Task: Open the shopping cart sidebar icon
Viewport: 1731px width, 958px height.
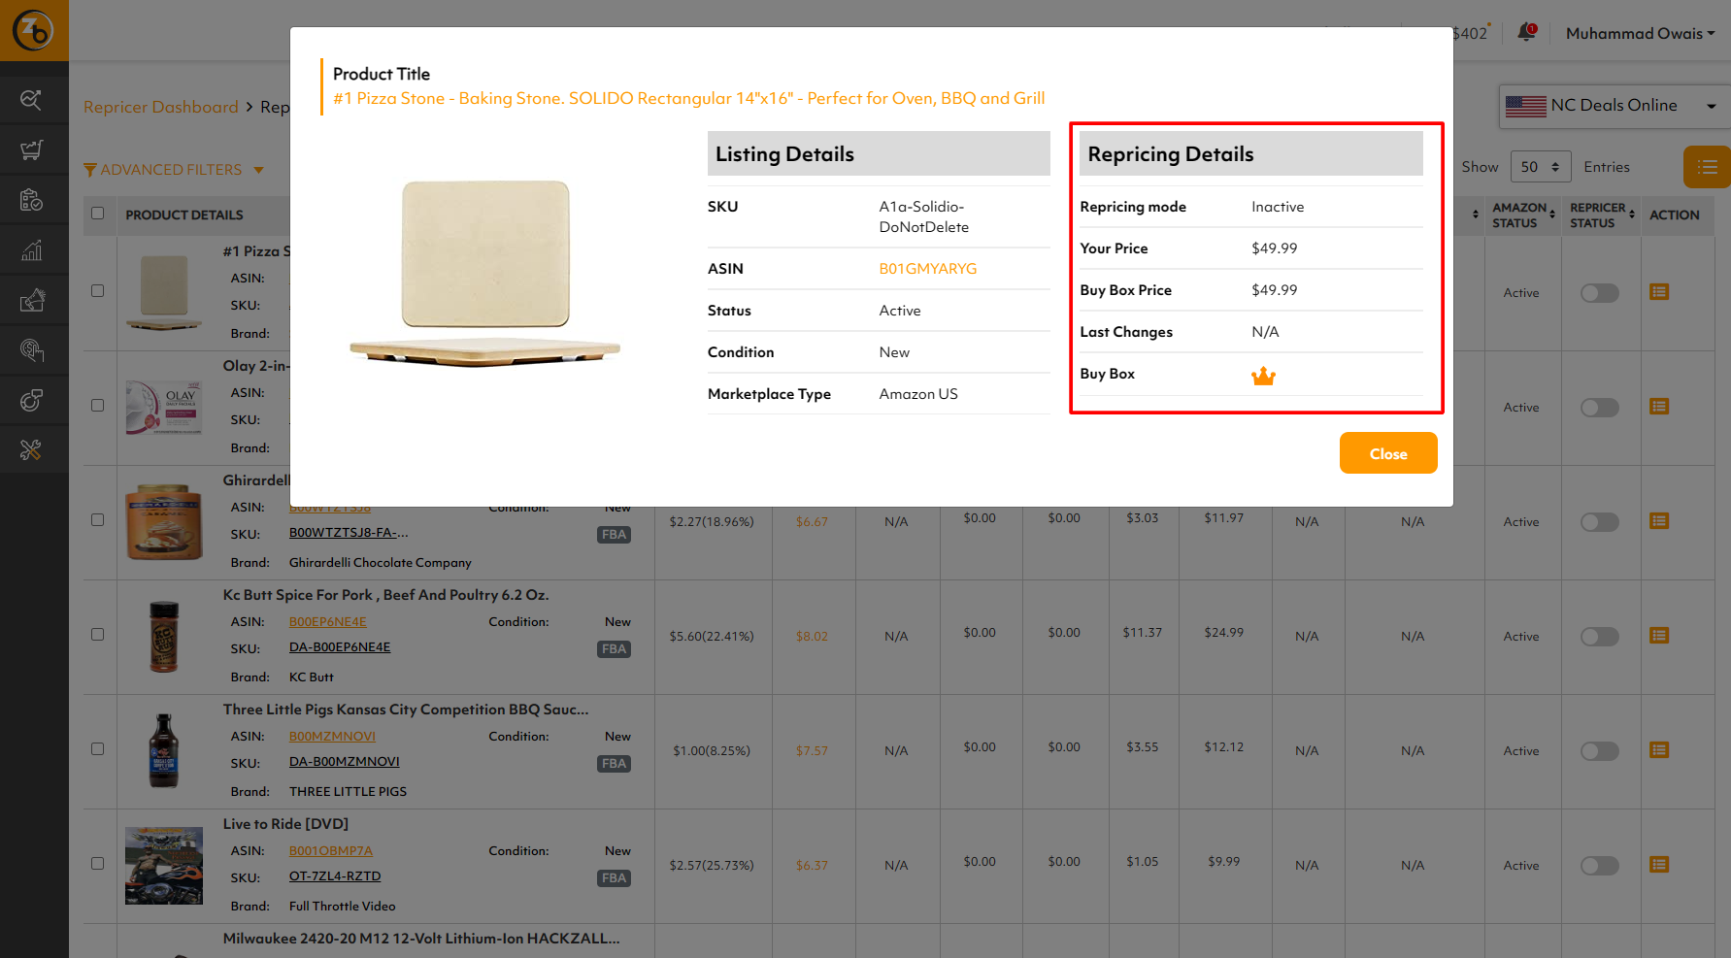Action: click(32, 149)
